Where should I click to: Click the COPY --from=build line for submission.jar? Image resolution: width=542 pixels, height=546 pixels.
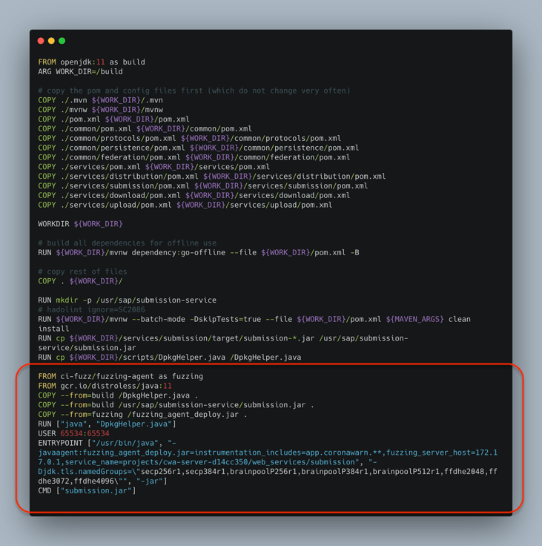(176, 405)
